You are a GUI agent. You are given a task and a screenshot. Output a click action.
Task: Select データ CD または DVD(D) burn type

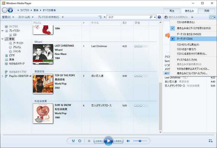tap(194, 34)
